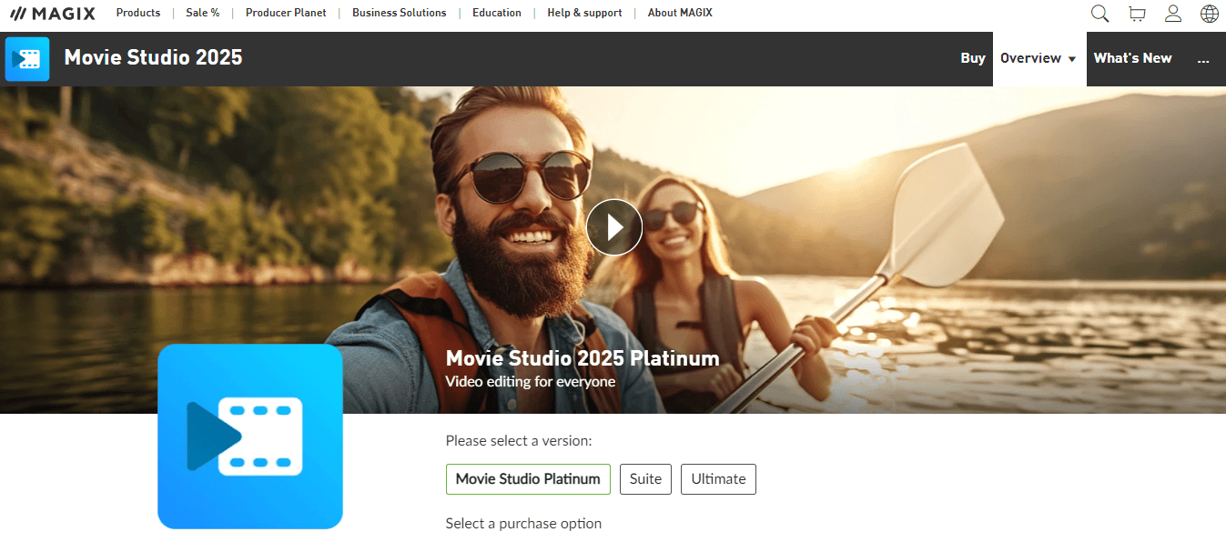
Task: Go to the What's New tab
Action: point(1132,58)
